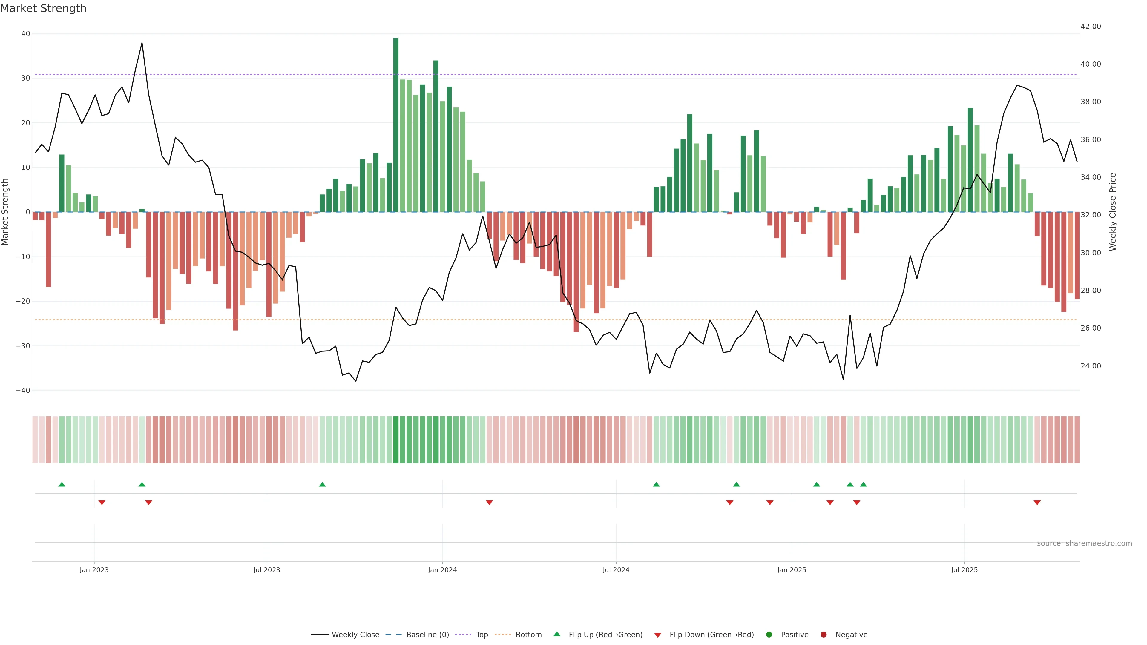This screenshot has width=1147, height=645.
Task: Click the Market Strength chart title
Action: 43,8
